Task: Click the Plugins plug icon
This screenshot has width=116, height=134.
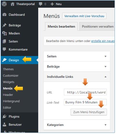Action: (x=4, y=116)
